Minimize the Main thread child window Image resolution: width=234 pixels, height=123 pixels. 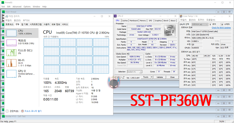click(x=218, y=12)
